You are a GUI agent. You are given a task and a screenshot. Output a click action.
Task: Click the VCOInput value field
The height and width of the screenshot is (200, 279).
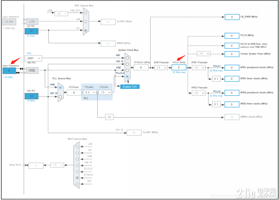[x=74, y=92]
